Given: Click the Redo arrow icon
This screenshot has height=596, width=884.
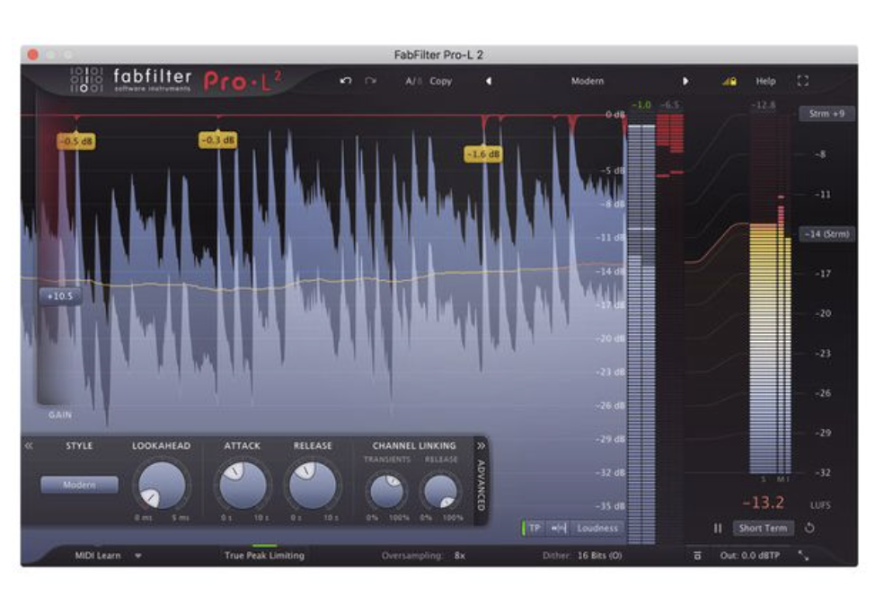Looking at the screenshot, I should coord(370,81).
